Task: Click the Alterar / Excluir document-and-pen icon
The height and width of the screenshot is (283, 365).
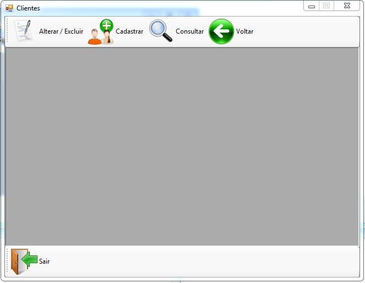Action: point(23,31)
